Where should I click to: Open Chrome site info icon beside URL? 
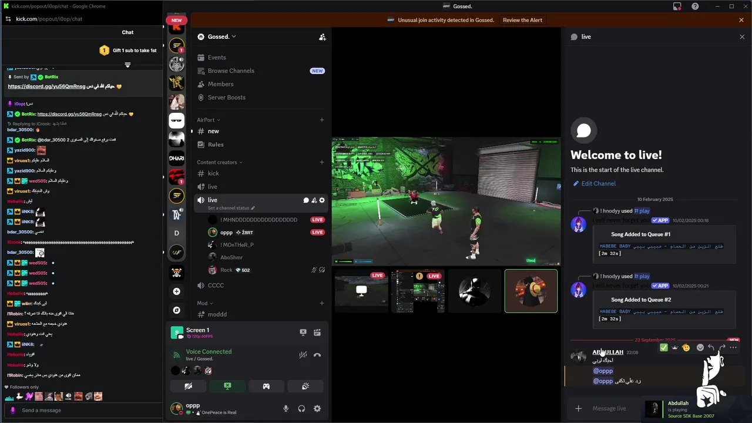coord(8,19)
